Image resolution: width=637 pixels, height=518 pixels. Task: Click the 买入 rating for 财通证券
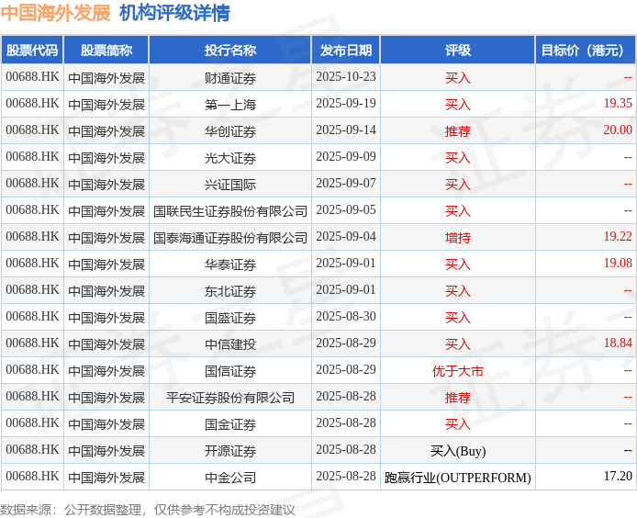[x=458, y=78]
